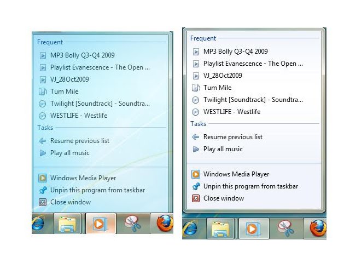This screenshot has width=350, height=263.
Task: Click disc icon beside Twilight in right list
Action: [196, 100]
